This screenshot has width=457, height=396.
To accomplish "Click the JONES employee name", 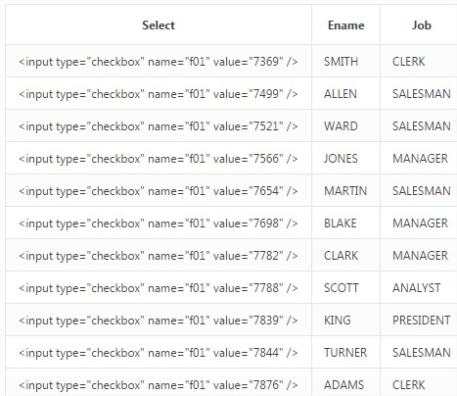I will tap(341, 159).
